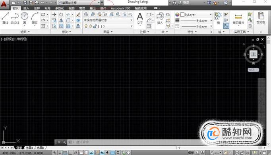271x155 pixels.
Task: Click the Move tool in Modify panel
Action: [x=54, y=14]
